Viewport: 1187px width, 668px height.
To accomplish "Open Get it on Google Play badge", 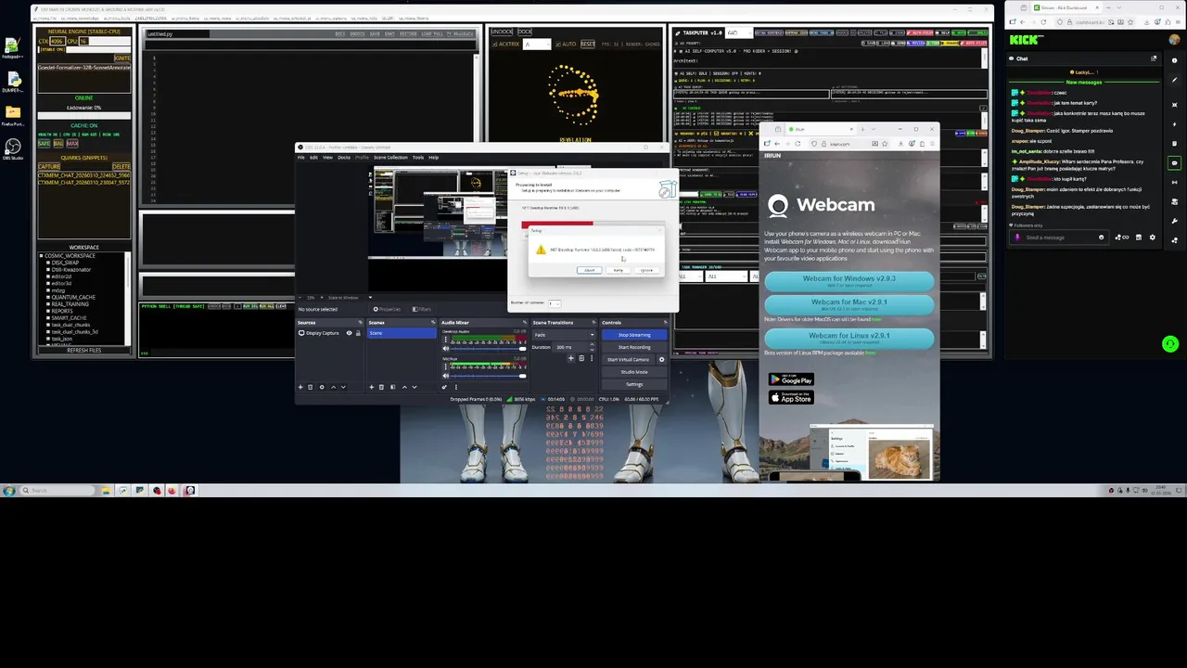I will pyautogui.click(x=791, y=379).
